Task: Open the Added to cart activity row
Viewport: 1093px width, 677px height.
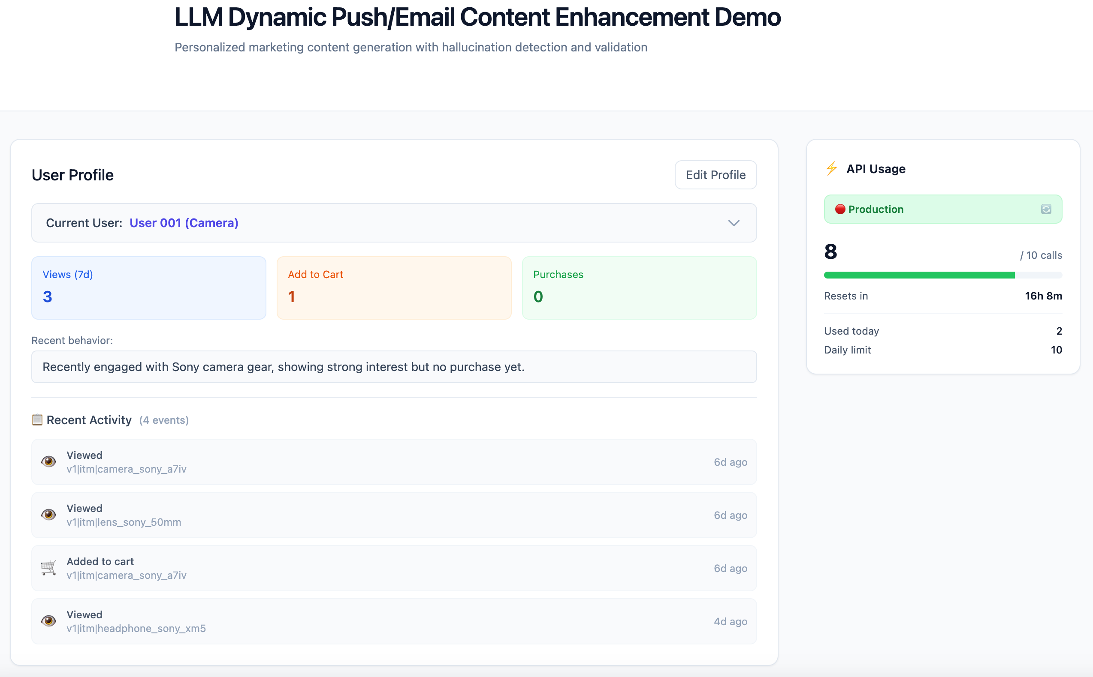Action: click(x=393, y=568)
